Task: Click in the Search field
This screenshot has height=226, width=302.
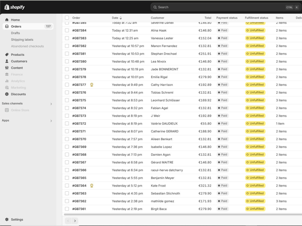Action: point(225,7)
